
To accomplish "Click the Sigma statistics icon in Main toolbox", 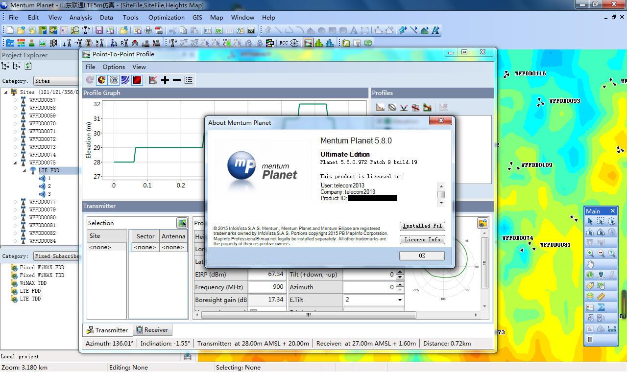I will [601, 307].
